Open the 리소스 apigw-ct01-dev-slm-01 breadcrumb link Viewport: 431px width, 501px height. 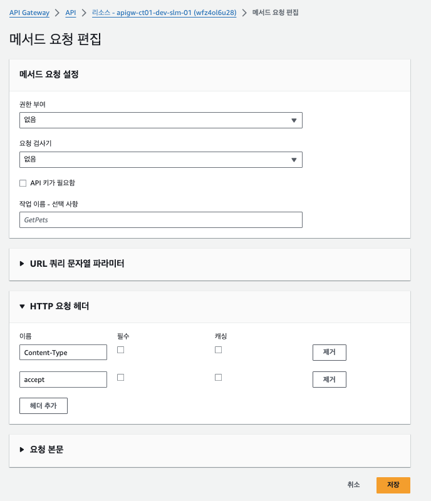tap(164, 13)
